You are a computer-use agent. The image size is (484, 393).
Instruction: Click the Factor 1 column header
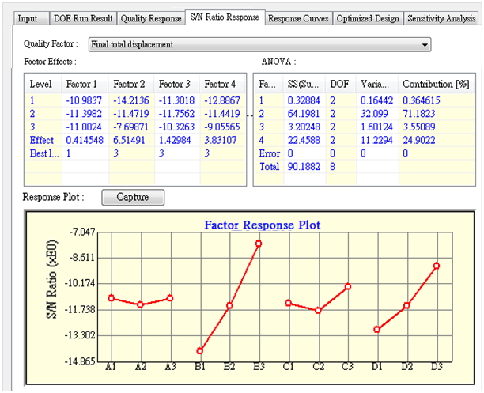tap(85, 84)
